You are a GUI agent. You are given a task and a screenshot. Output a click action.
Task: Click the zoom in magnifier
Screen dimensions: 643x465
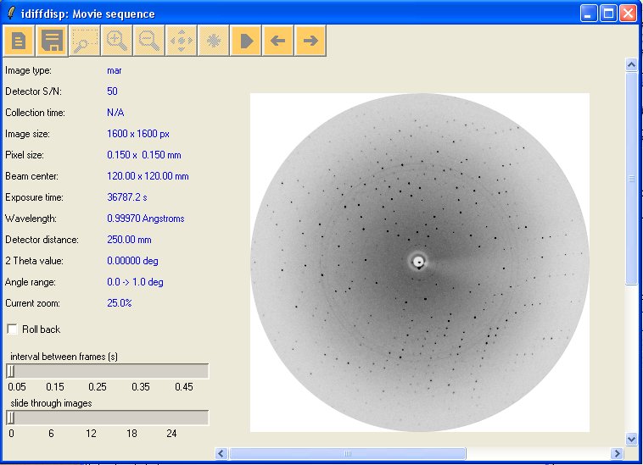(x=116, y=41)
